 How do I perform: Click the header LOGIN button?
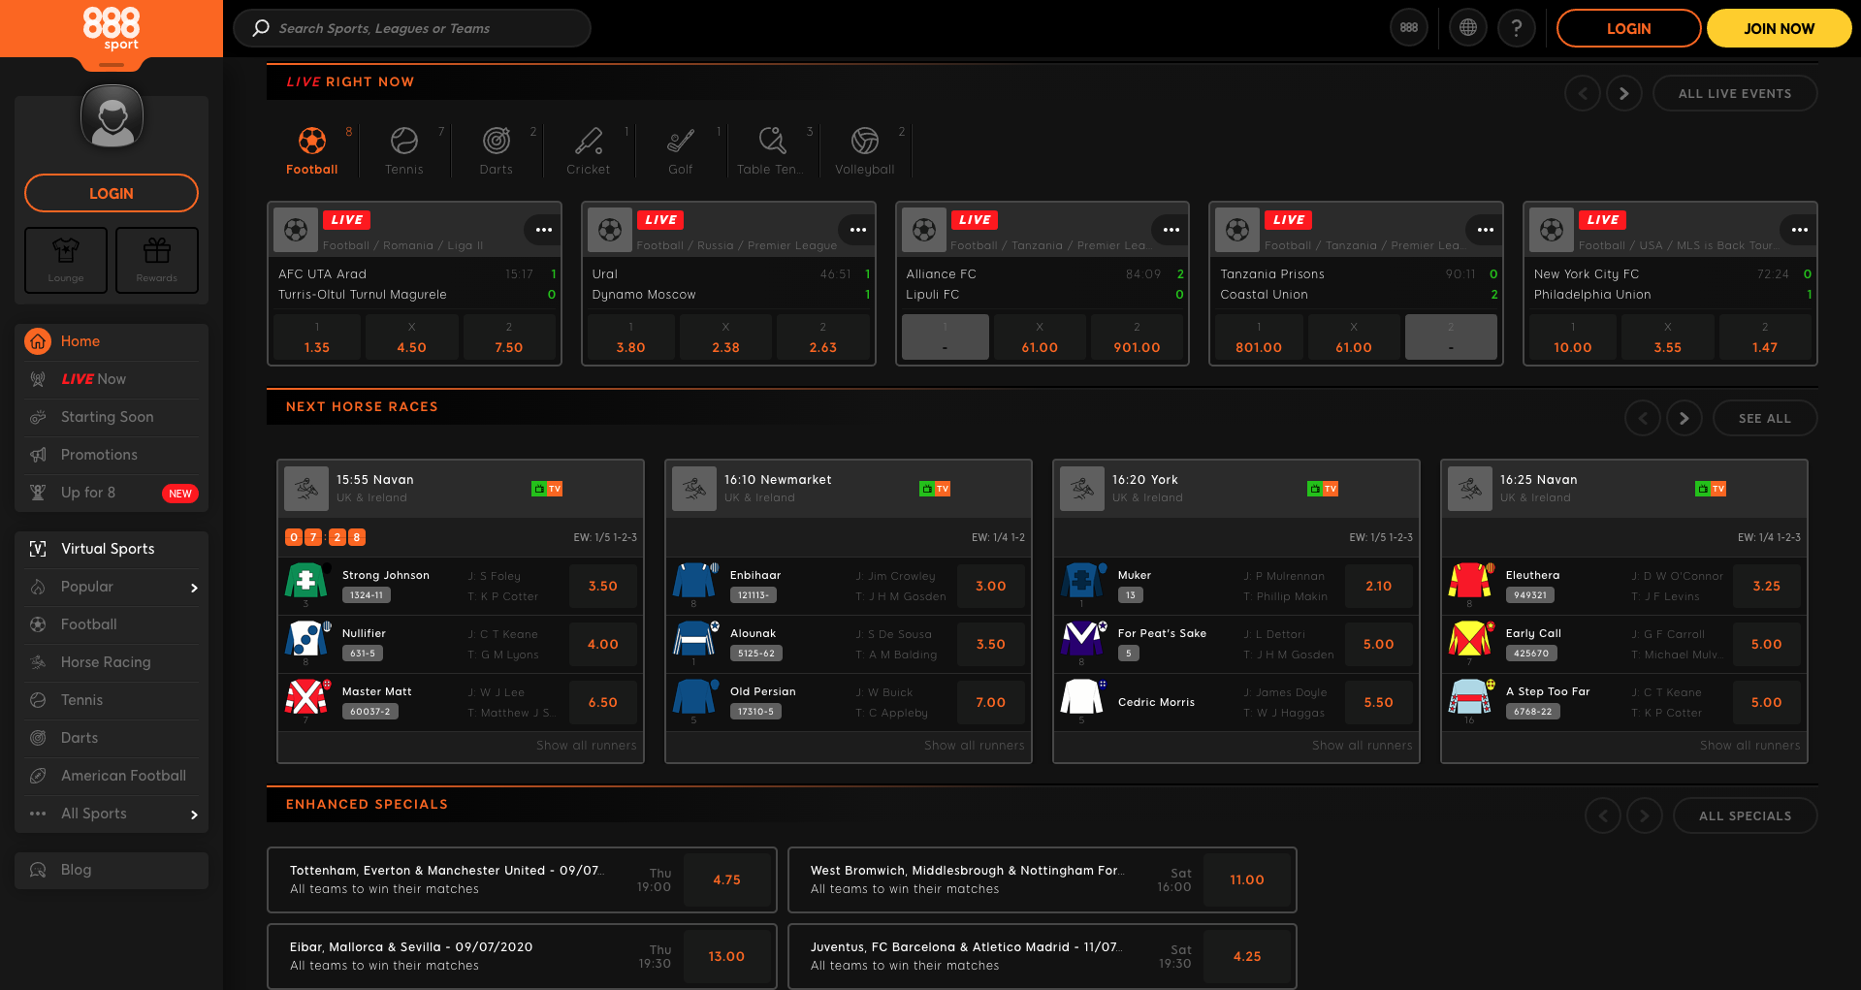click(x=1628, y=28)
